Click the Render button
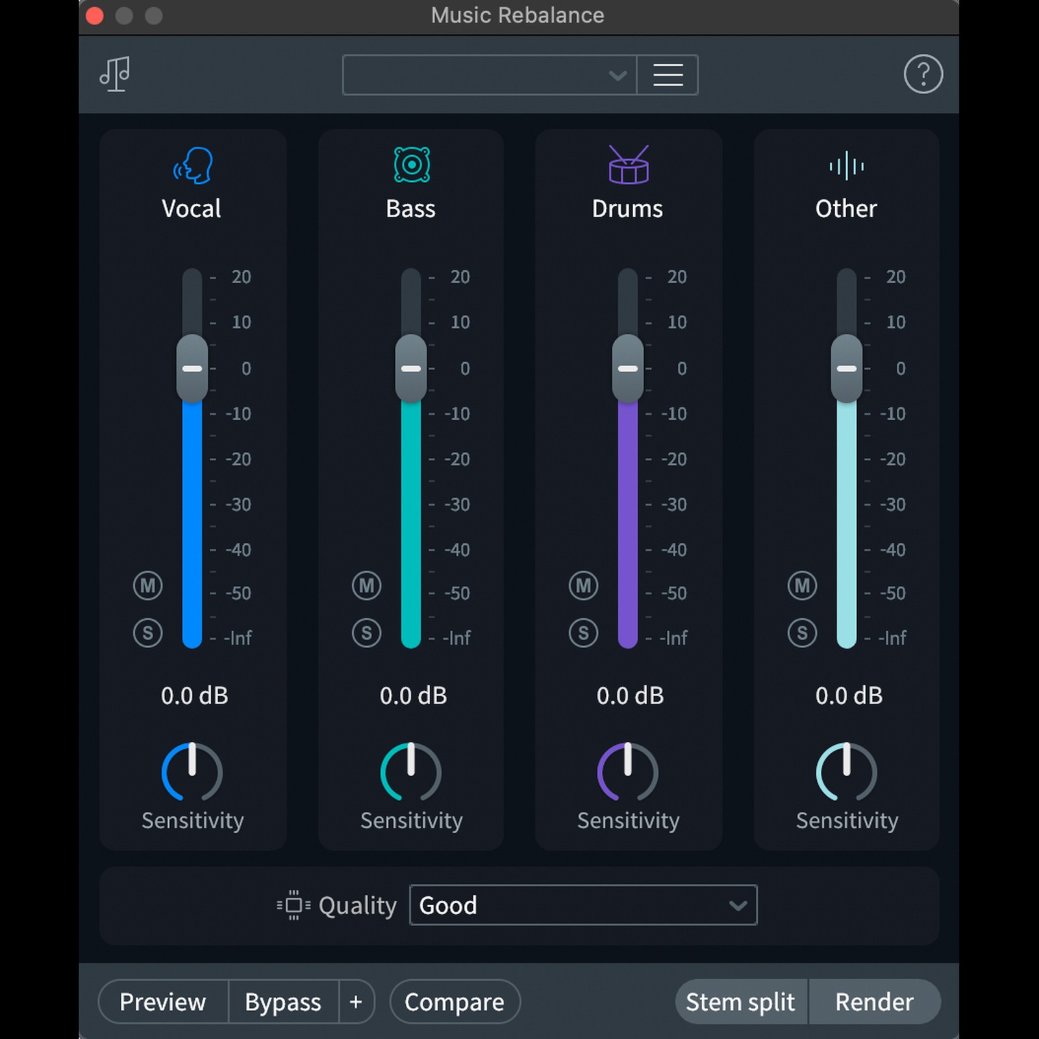The width and height of the screenshot is (1039, 1039). 874,1001
